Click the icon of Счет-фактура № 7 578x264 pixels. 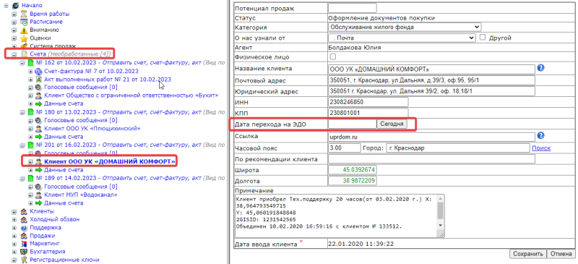39,72
